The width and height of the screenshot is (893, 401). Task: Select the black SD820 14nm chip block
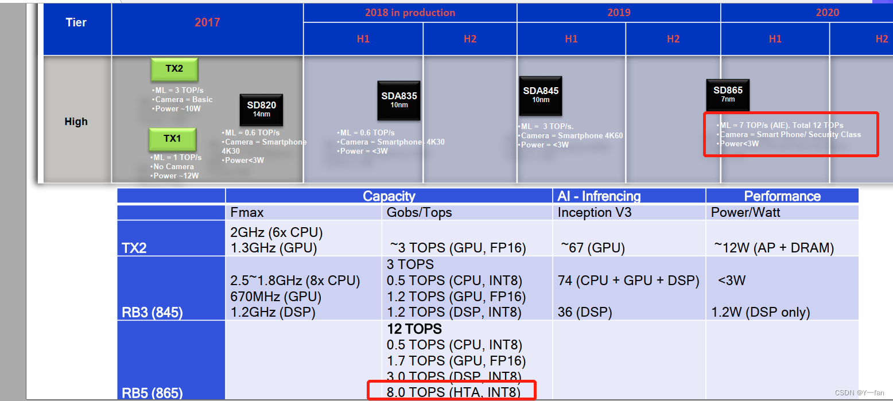pyautogui.click(x=261, y=109)
